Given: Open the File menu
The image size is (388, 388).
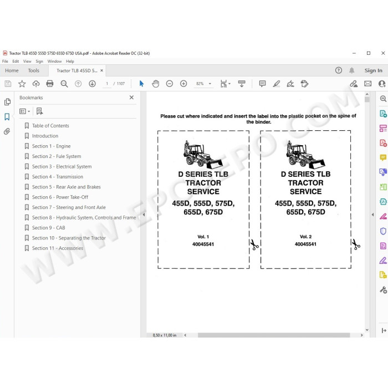Looking at the screenshot, I should tap(5, 62).
